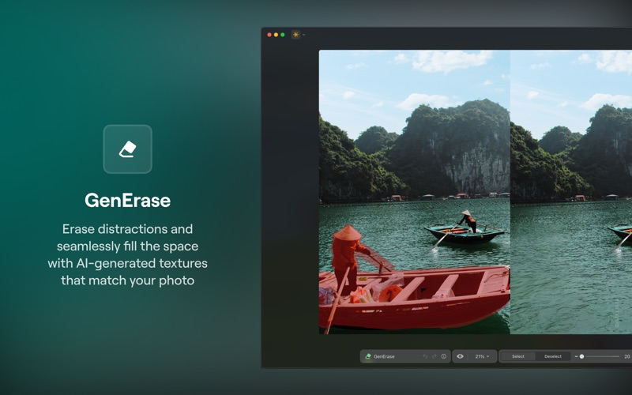Switch to Deselect mode
Image resolution: width=632 pixels, height=395 pixels.
coord(552,356)
